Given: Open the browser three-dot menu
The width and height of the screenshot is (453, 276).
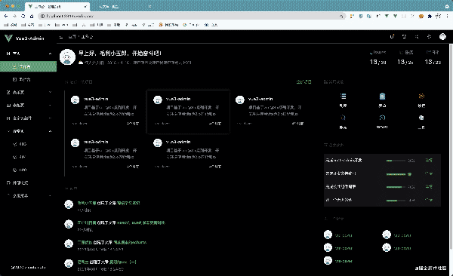Looking at the screenshot, I should (x=447, y=16).
